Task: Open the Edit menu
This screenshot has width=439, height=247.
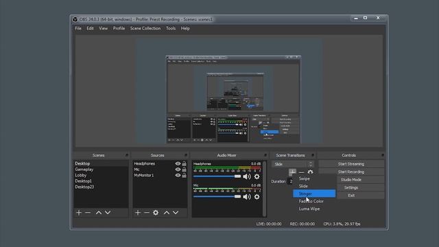Action: [90, 28]
